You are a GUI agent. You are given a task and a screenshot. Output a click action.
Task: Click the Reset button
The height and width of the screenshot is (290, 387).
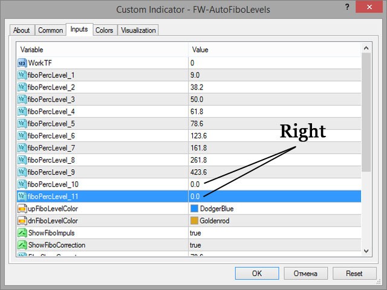tap(354, 273)
